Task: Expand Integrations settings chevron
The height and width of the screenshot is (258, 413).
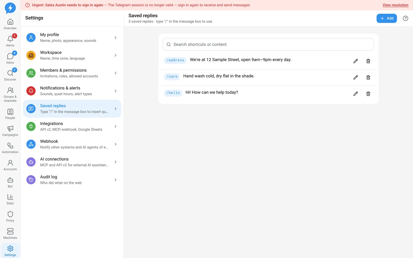Action: pos(115,126)
